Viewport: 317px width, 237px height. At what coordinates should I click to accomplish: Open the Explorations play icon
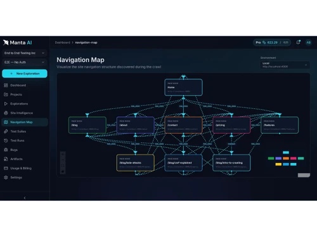click(6, 104)
